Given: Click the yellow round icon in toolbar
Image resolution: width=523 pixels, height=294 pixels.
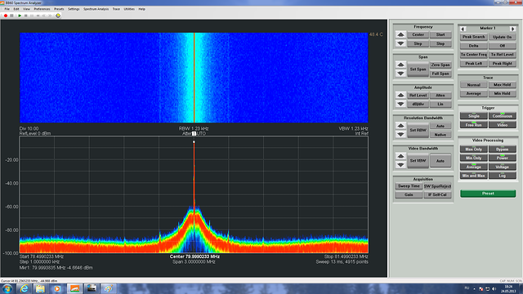Looking at the screenshot, I should point(58,16).
